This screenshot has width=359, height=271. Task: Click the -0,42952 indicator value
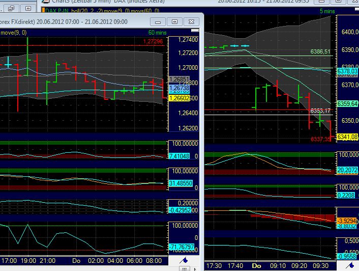click(x=180, y=210)
